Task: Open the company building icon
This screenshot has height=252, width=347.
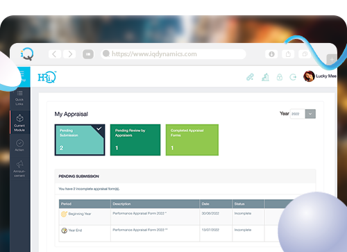Action: (x=265, y=77)
